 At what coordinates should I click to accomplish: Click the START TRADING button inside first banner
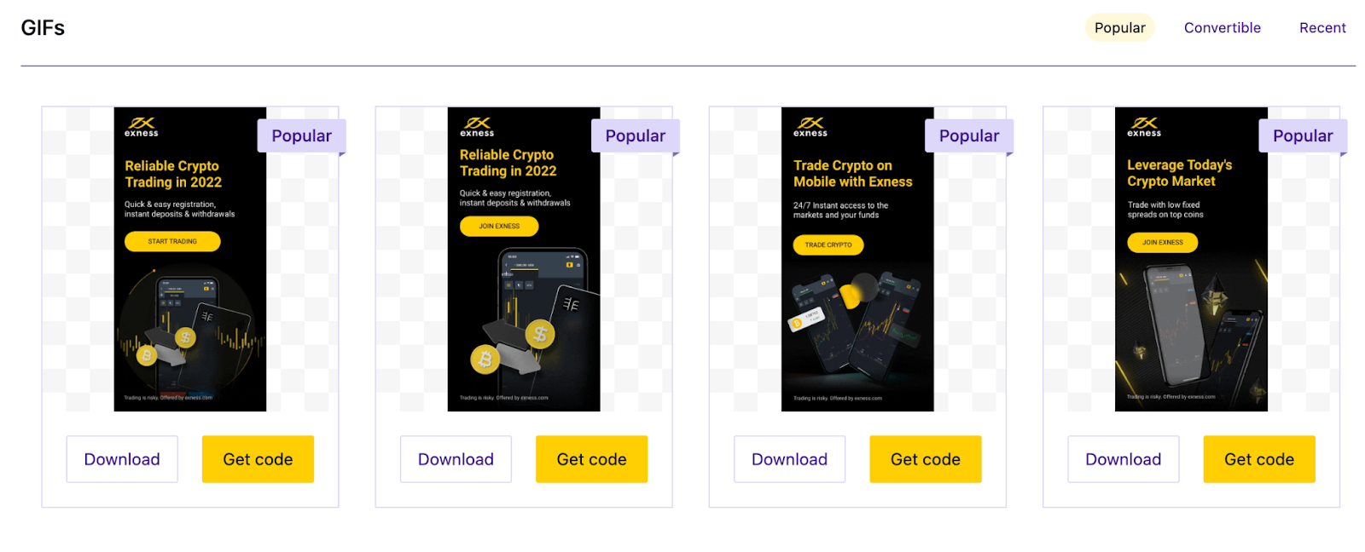tap(172, 242)
